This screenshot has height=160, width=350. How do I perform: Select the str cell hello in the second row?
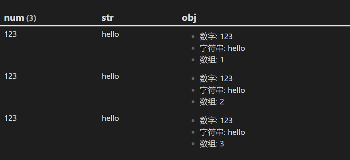[110, 76]
